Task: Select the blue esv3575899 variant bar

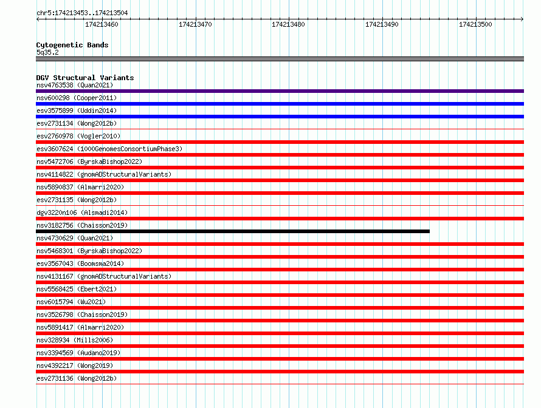Action: click(x=280, y=117)
